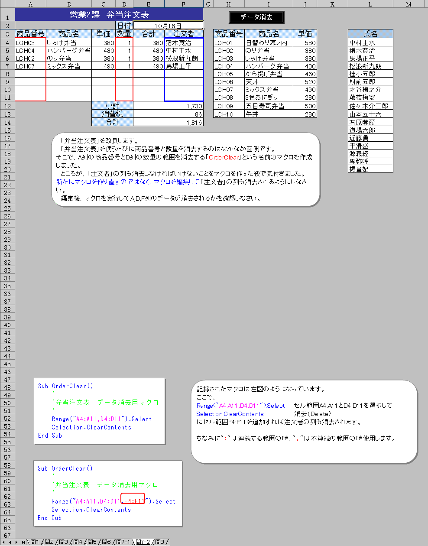Click から揚げ弁当 in the product list

[x=269, y=74]
